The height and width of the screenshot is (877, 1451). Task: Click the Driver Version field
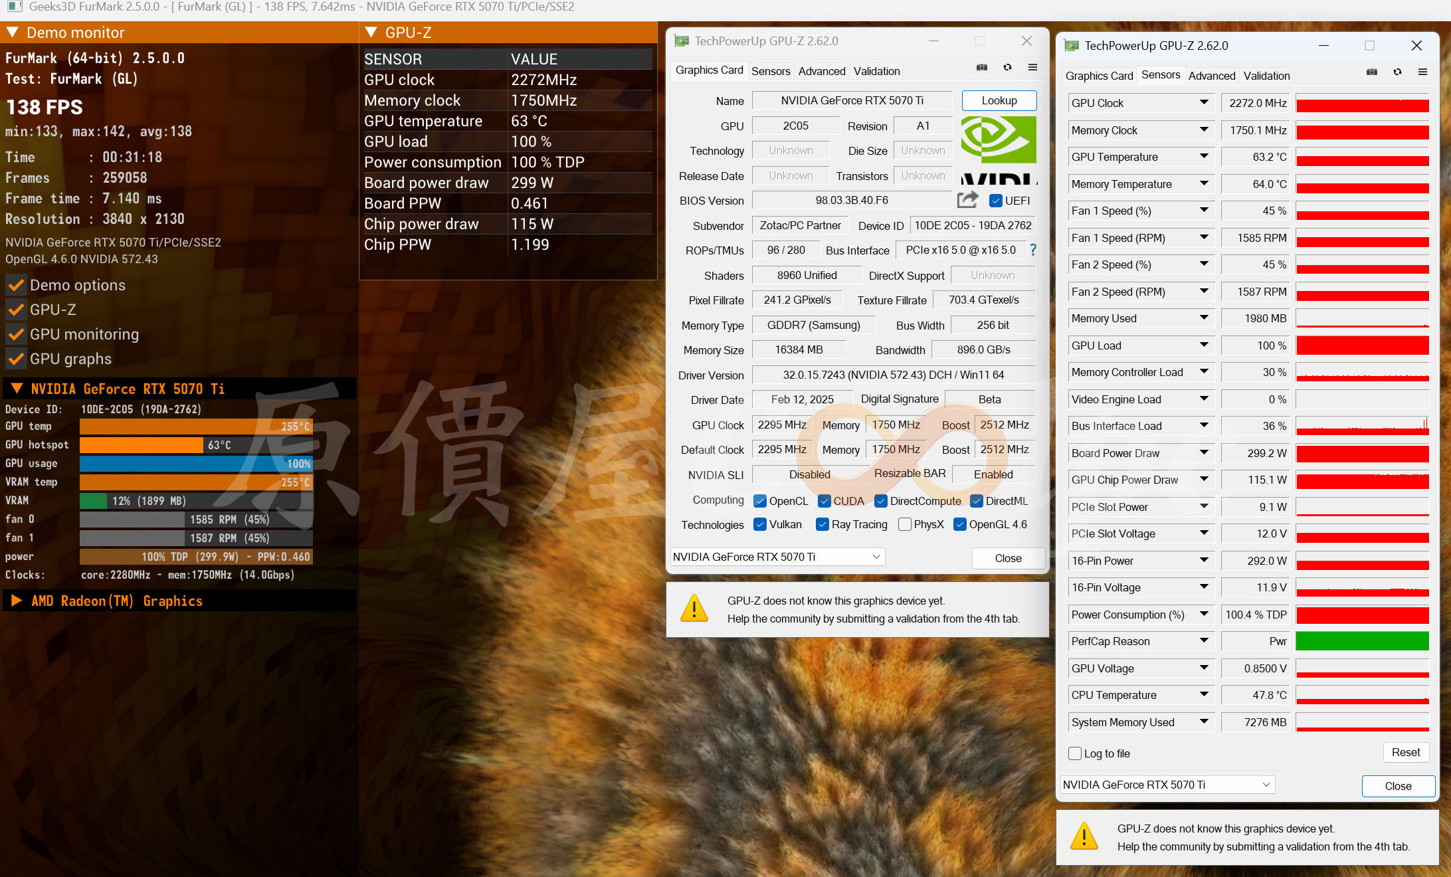[x=894, y=375]
